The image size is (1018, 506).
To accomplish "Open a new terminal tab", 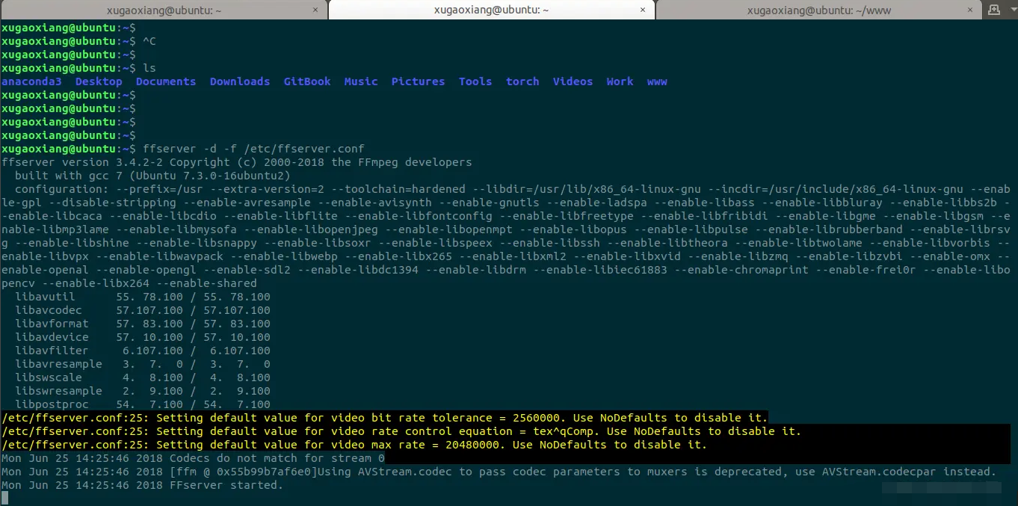I will [x=994, y=10].
